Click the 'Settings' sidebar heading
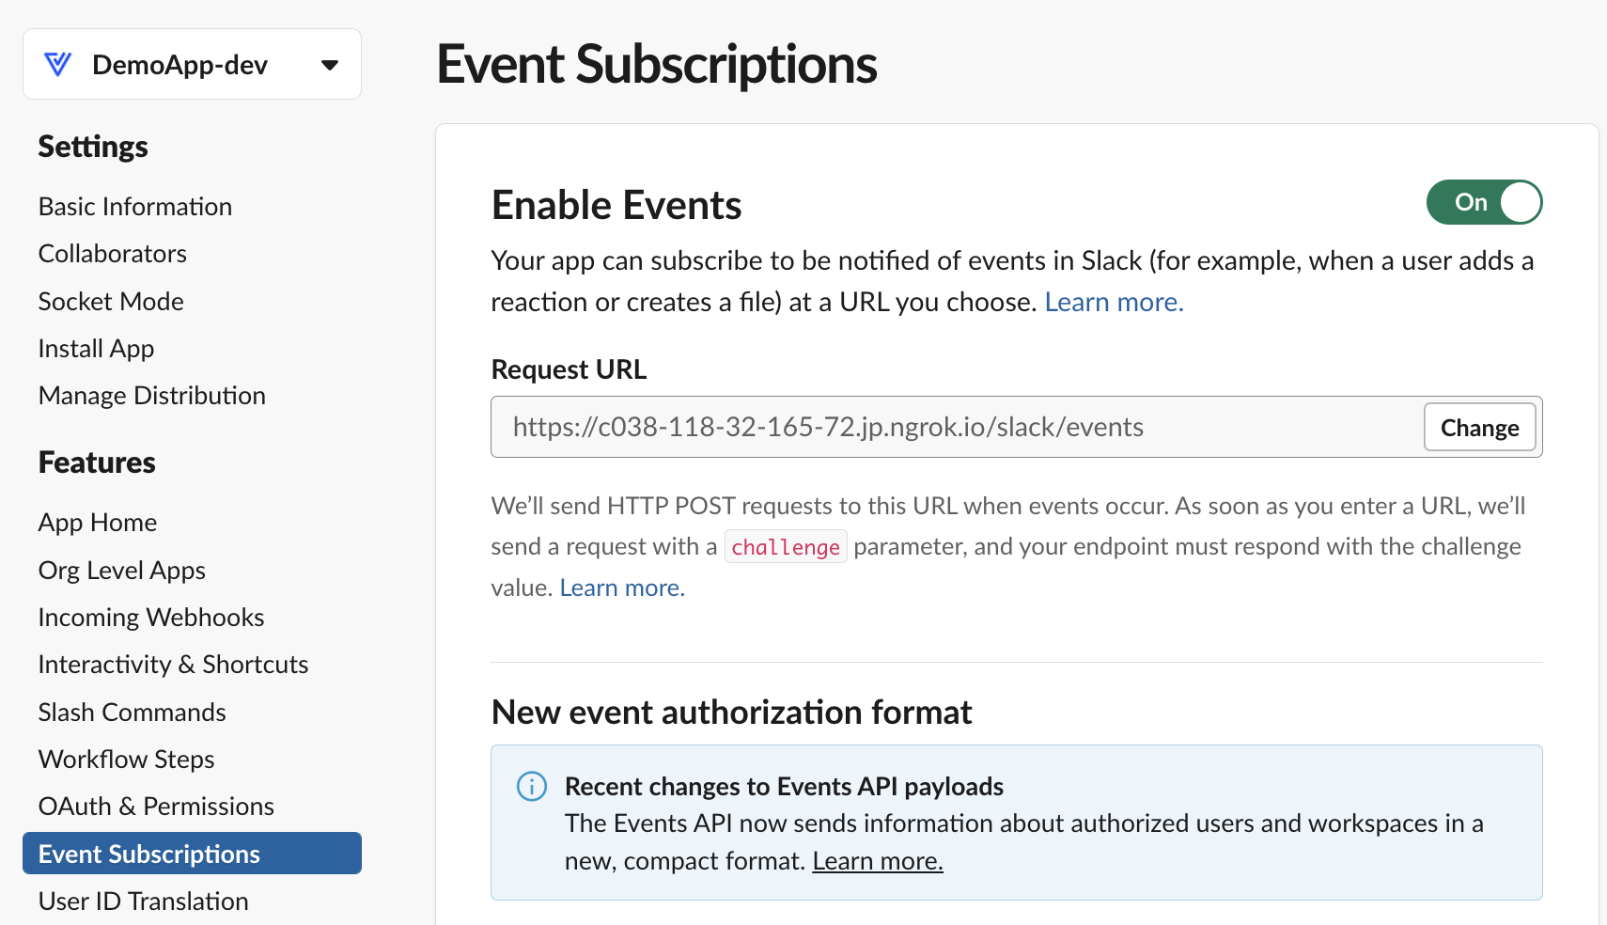This screenshot has height=925, width=1607. 93,147
